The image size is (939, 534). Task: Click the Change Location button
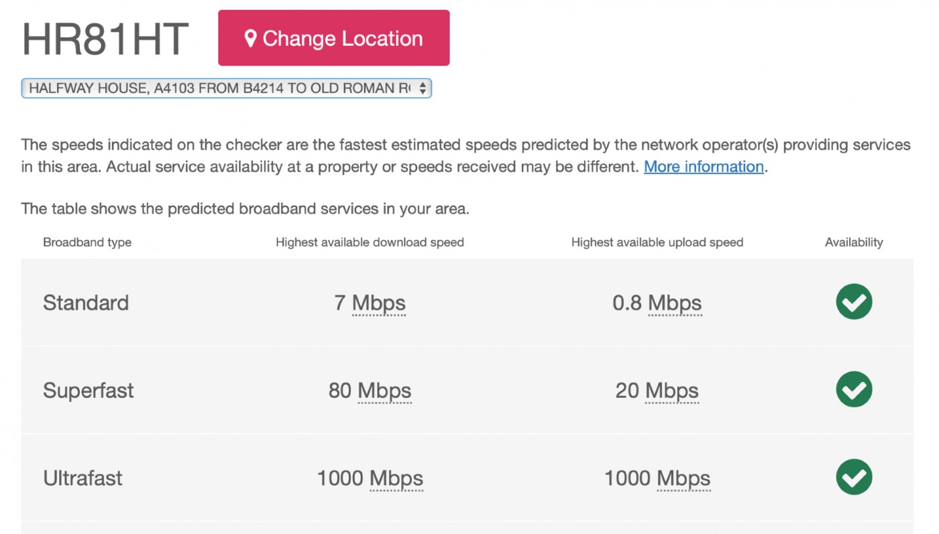coord(333,38)
